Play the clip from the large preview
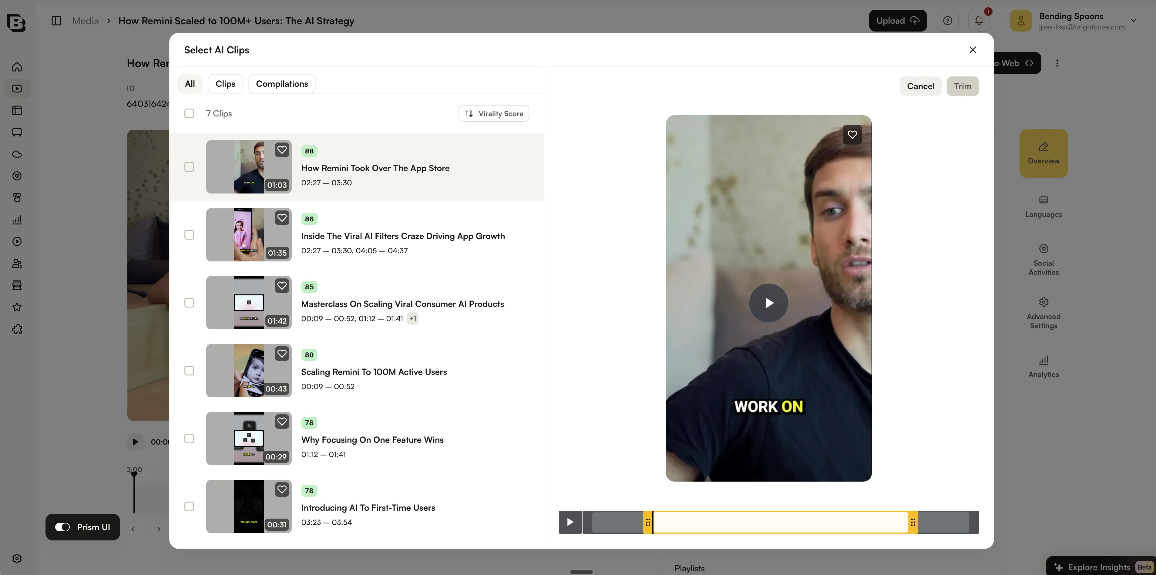1156x575 pixels. [x=768, y=303]
